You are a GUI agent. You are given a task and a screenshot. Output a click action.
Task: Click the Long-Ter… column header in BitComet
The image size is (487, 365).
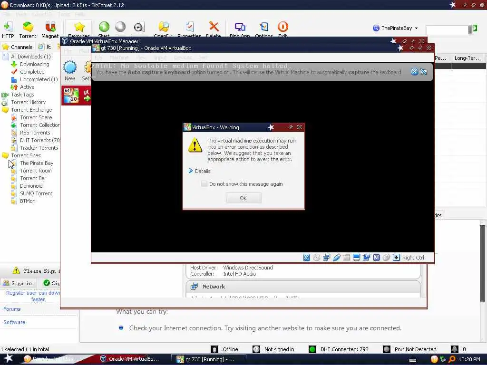(468, 58)
